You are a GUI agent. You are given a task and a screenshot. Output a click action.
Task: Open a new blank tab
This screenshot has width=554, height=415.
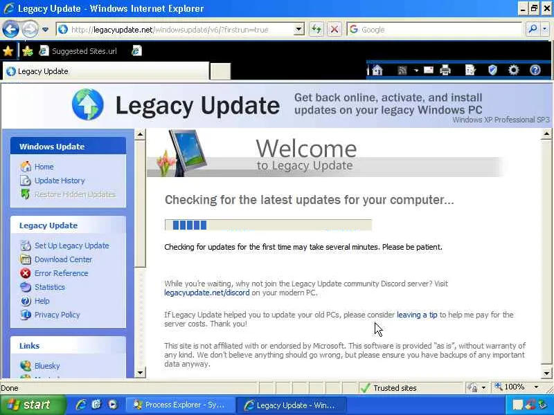220,71
